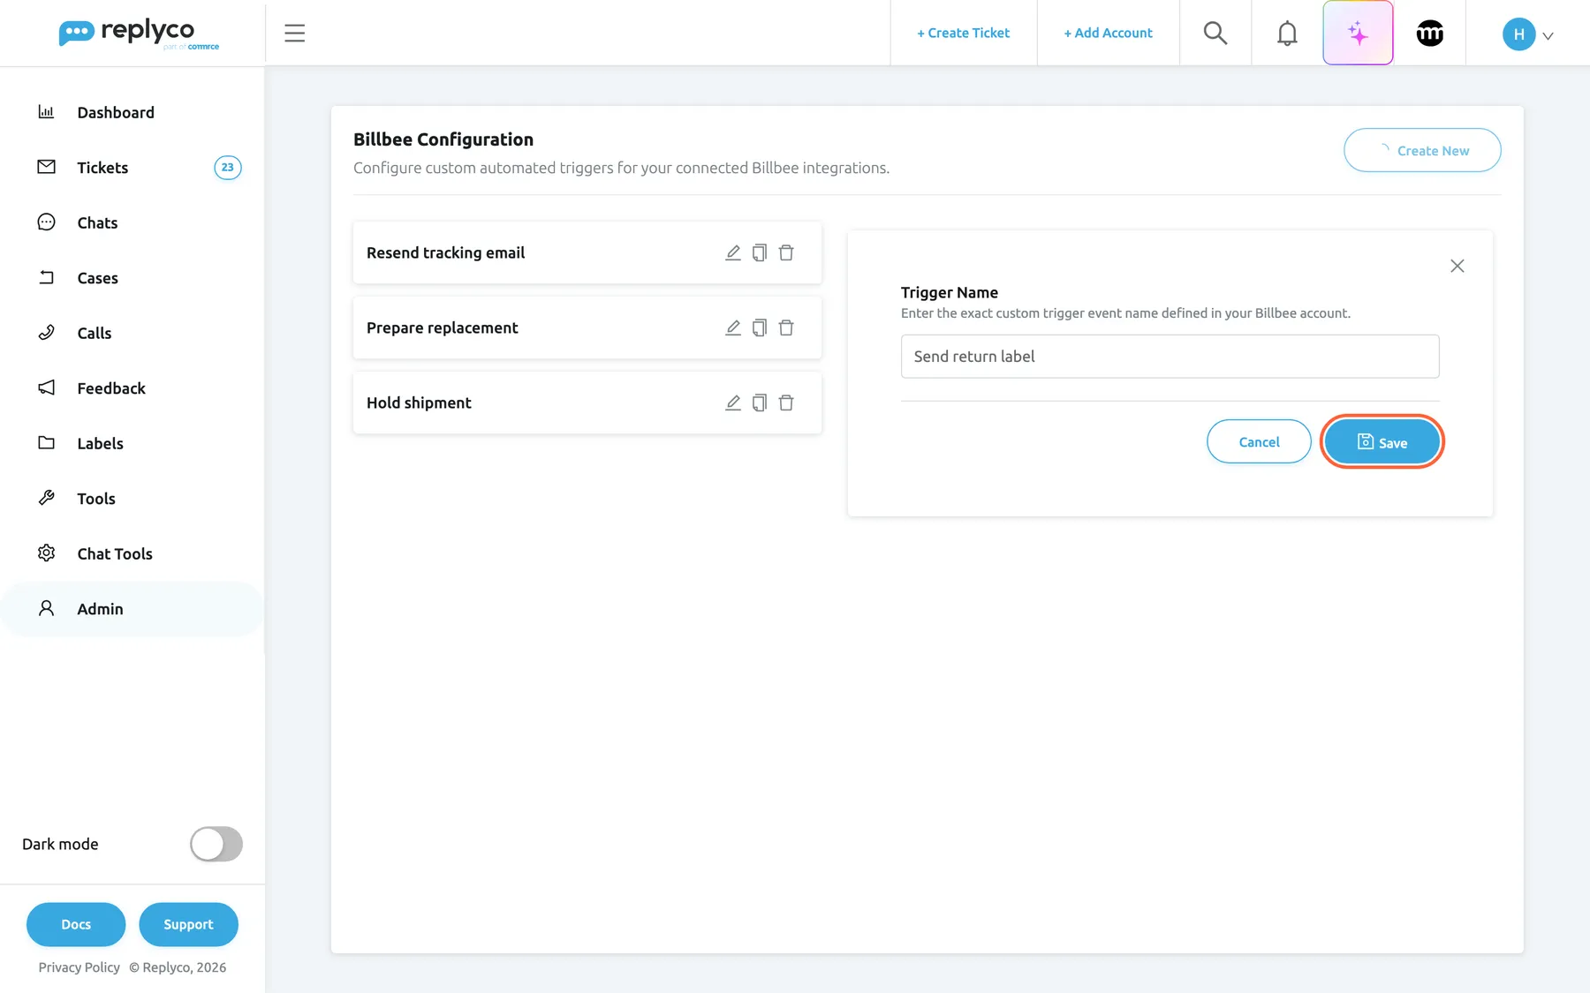Save the trigger name
This screenshot has width=1590, height=993.
click(x=1382, y=441)
